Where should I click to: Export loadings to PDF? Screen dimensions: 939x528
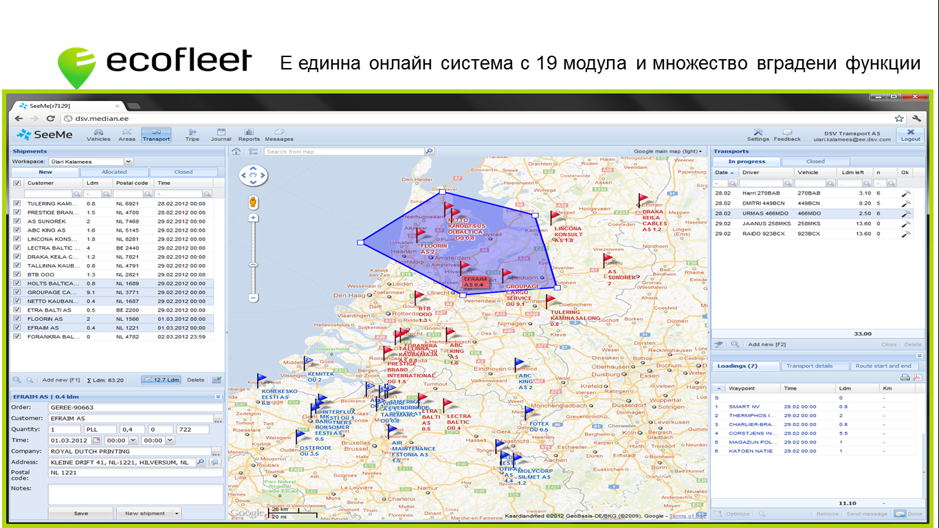click(916, 377)
